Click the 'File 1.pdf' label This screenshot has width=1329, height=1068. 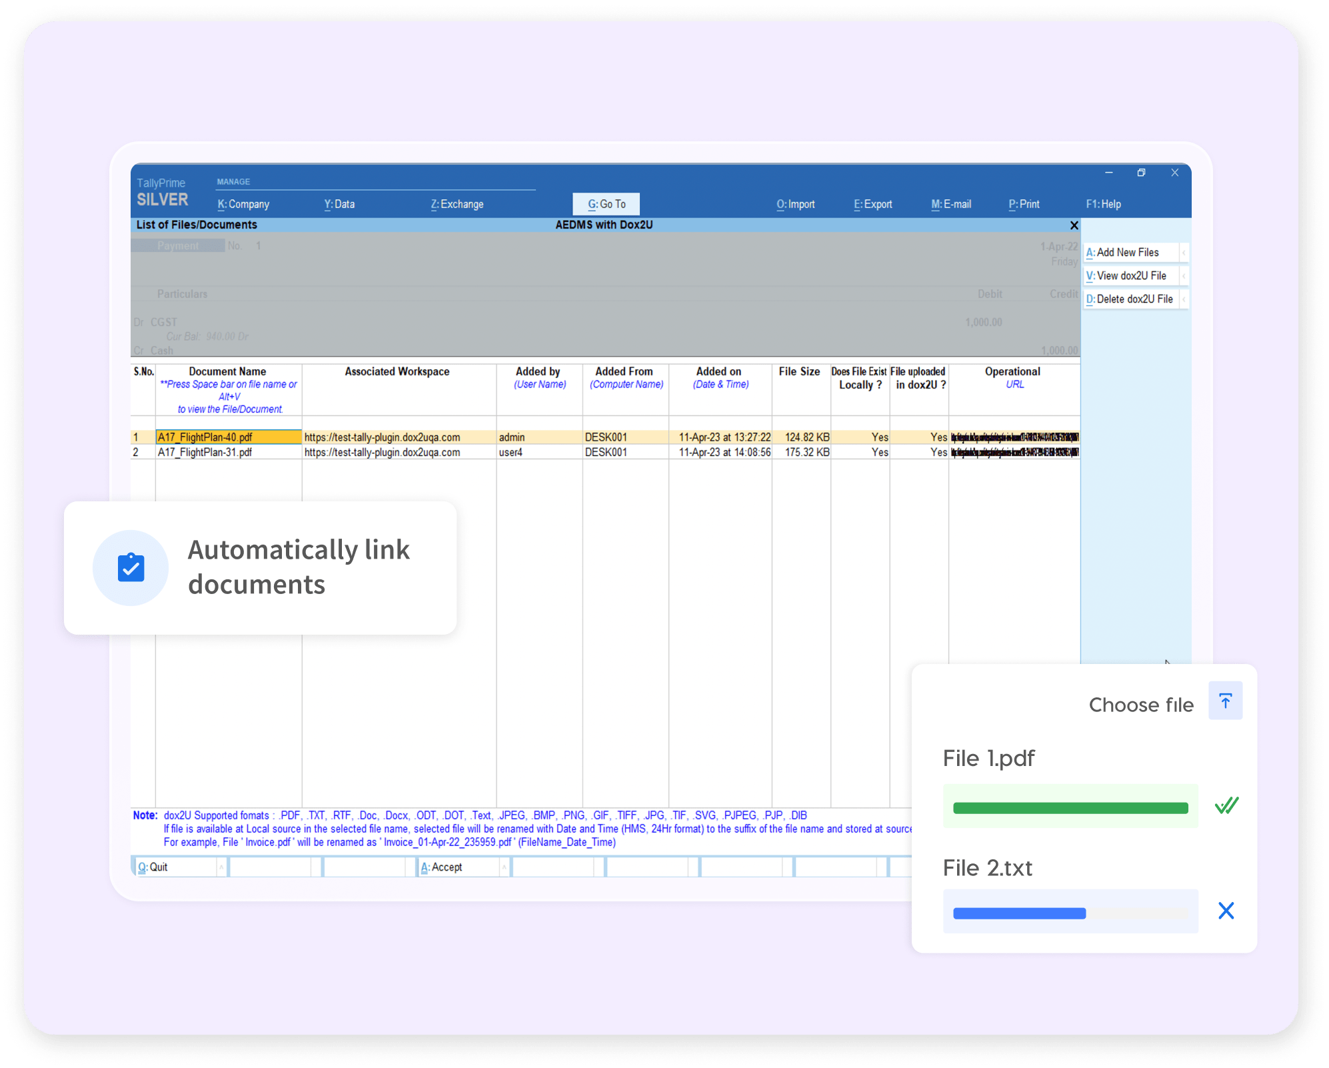pyautogui.click(x=988, y=759)
